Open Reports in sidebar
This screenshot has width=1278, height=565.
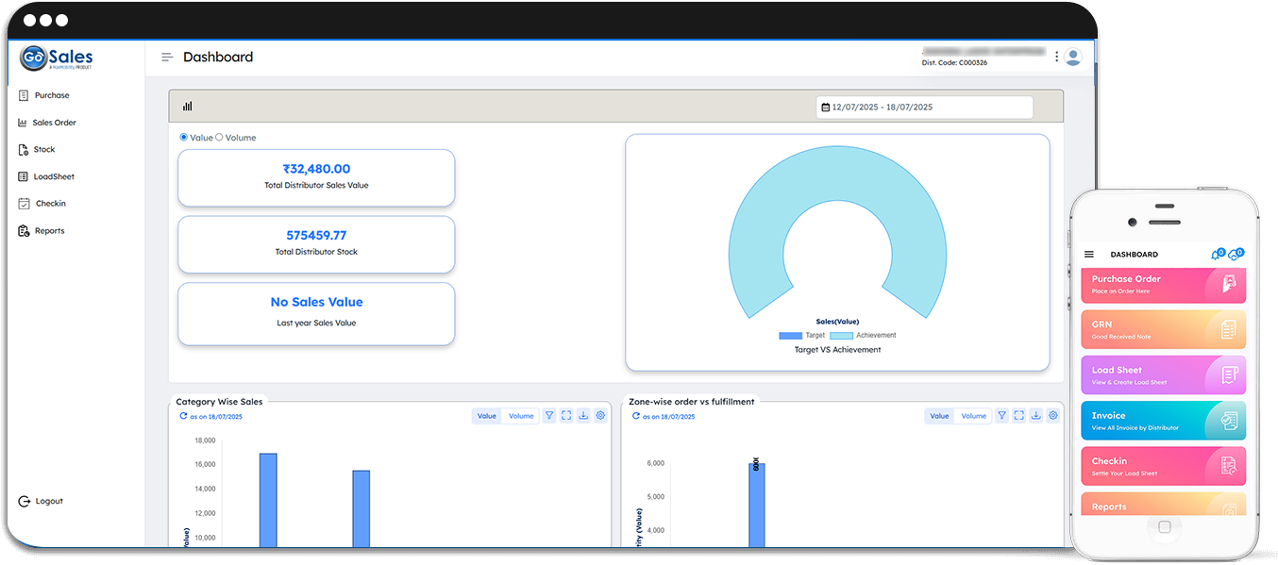tap(42, 231)
